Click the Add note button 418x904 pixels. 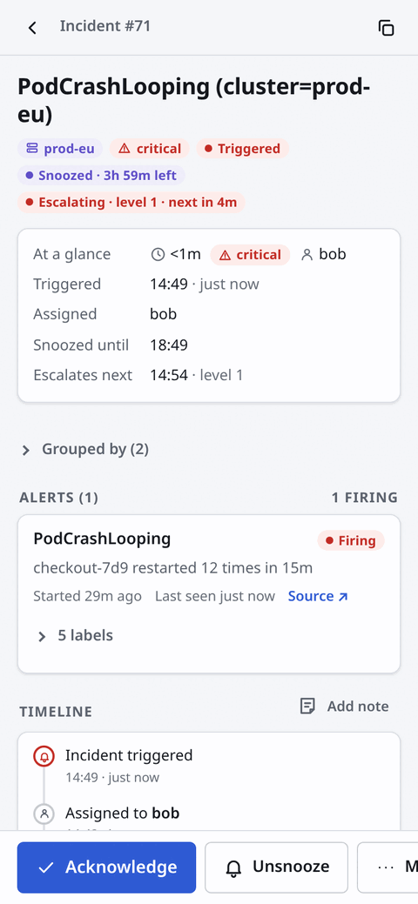pos(344,706)
